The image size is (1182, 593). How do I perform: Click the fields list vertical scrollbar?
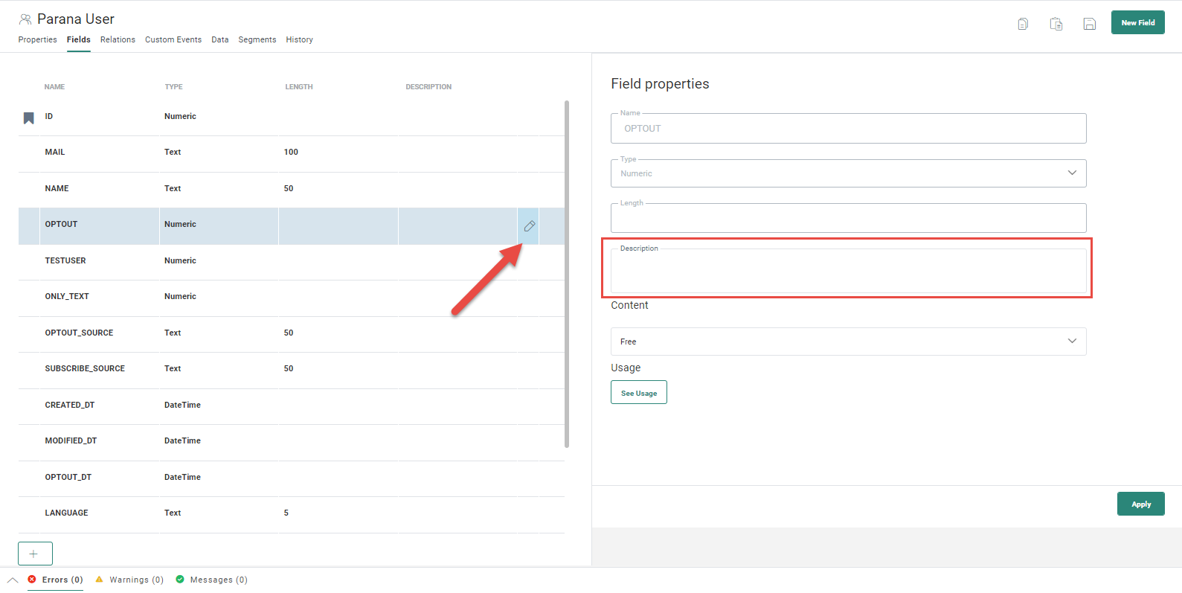(567, 274)
